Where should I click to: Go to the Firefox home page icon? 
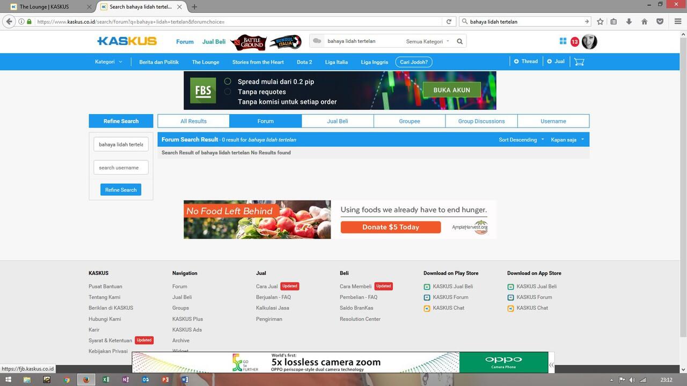tap(645, 21)
